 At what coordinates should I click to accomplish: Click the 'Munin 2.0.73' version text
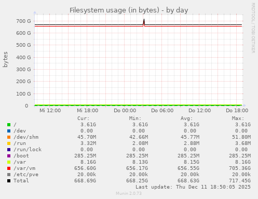coord(129,193)
